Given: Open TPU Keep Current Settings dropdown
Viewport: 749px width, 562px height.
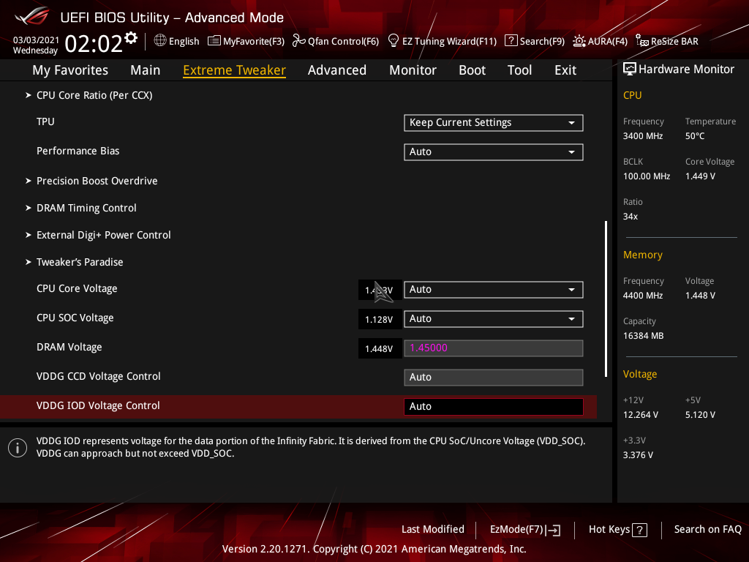Looking at the screenshot, I should (494, 123).
